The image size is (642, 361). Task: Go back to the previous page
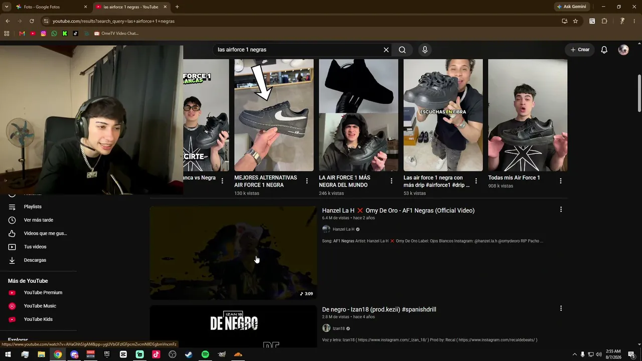point(8,21)
